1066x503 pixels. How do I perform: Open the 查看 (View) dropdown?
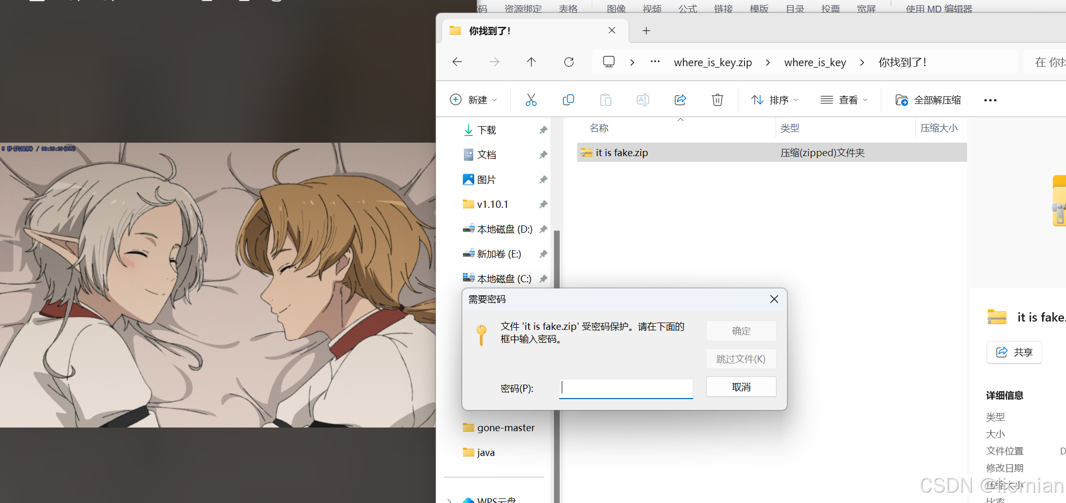tap(844, 100)
